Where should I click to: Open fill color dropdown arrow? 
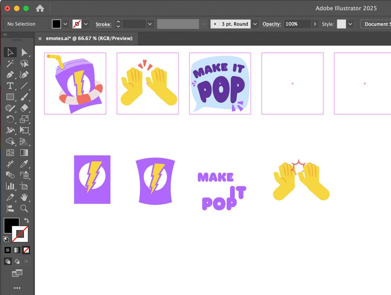click(65, 24)
